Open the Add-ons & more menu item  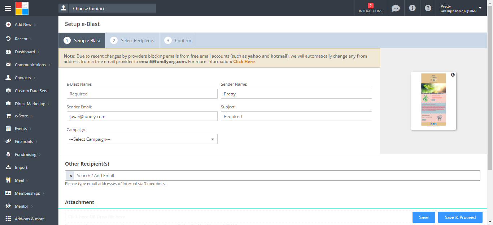click(x=29, y=219)
